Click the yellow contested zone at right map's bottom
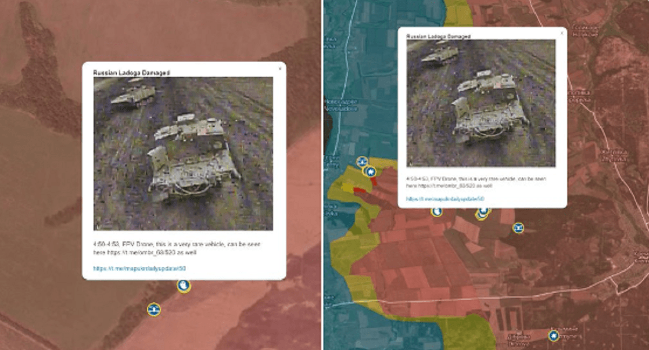Image resolution: width=649 pixels, height=350 pixels. [x=465, y=331]
